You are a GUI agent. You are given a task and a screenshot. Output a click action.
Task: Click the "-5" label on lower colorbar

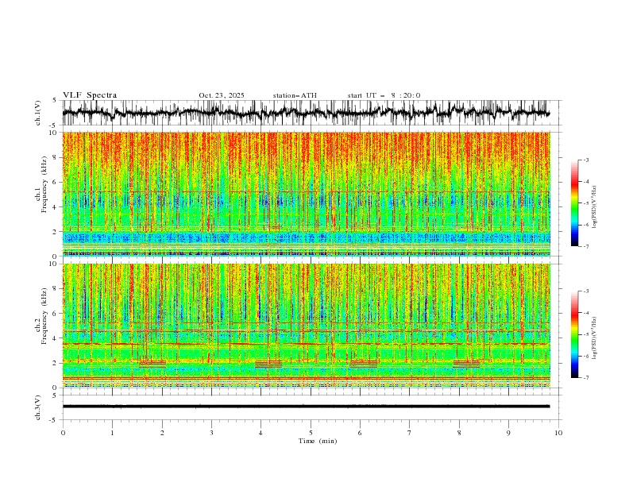[585, 334]
